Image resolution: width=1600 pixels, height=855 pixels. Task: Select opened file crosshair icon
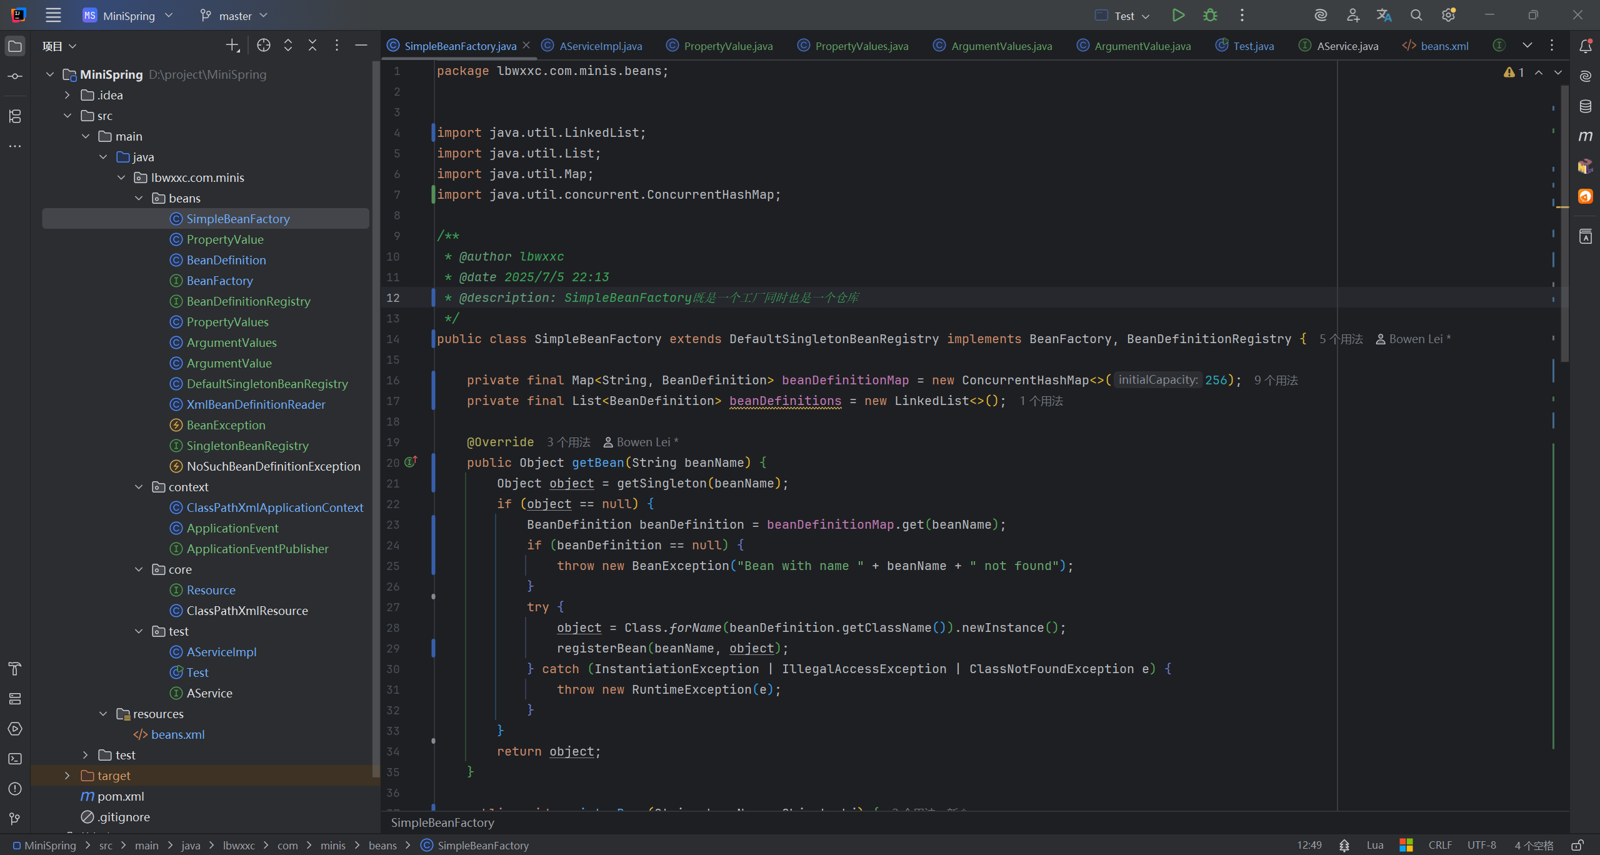point(264,45)
